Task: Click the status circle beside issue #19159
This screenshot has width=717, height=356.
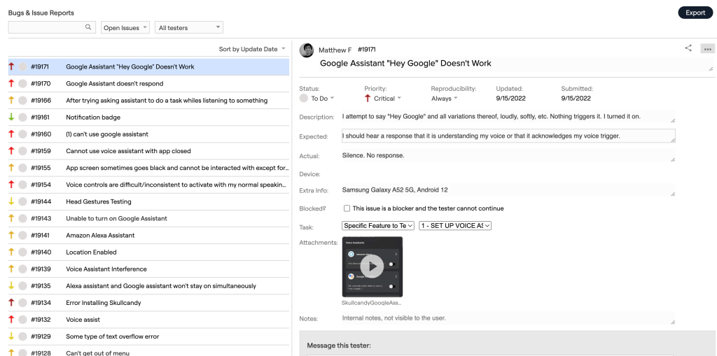Action: 22,151
